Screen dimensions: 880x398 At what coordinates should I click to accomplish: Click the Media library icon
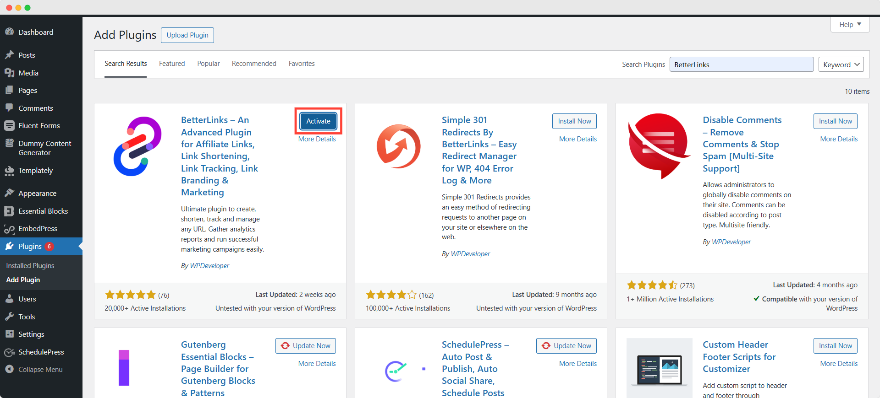pyautogui.click(x=9, y=73)
